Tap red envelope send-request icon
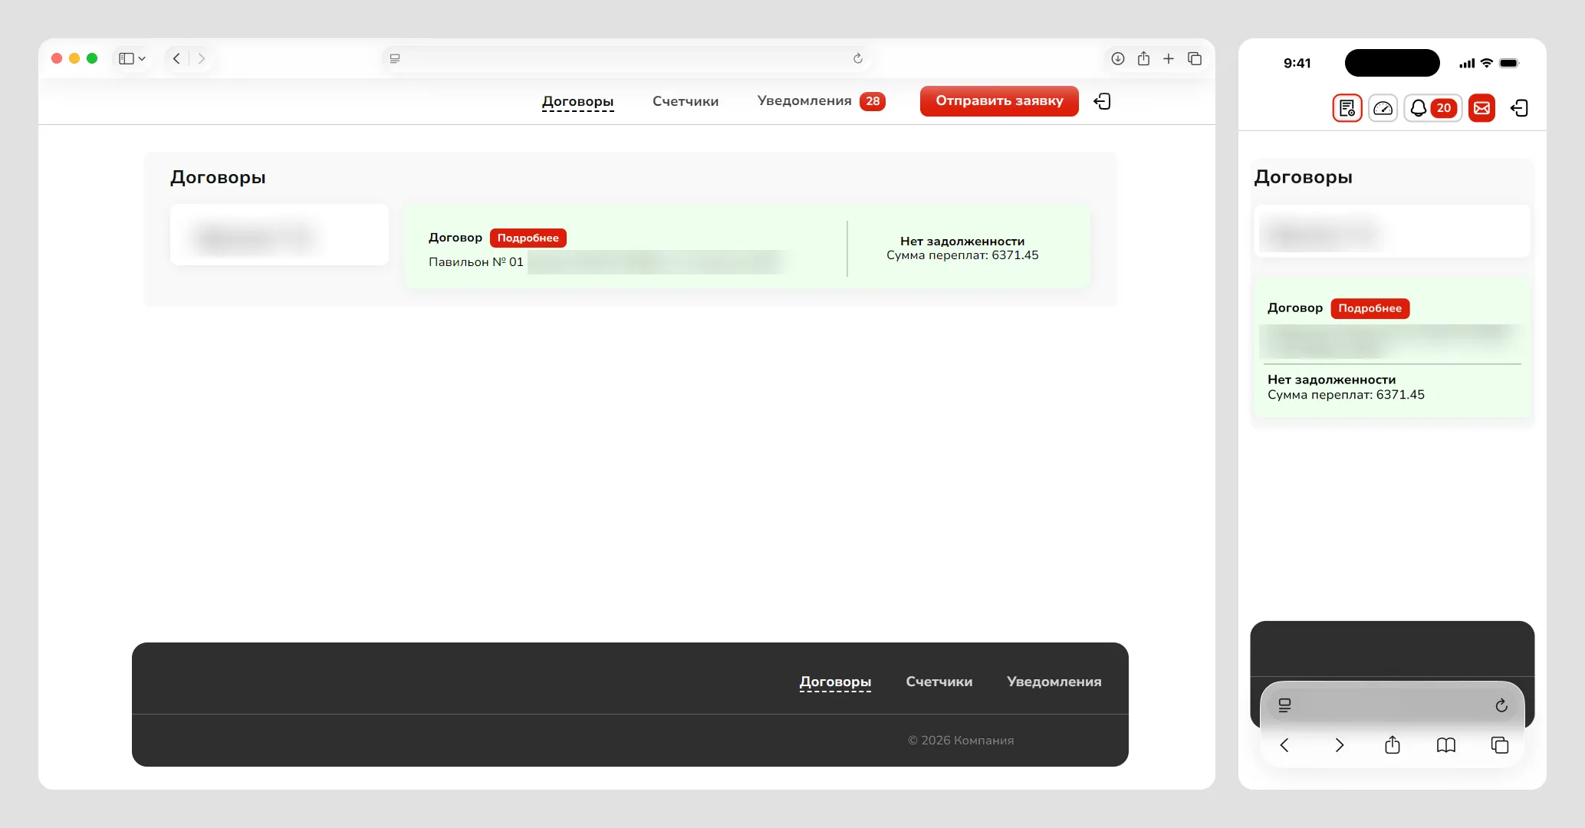 [x=1481, y=108]
